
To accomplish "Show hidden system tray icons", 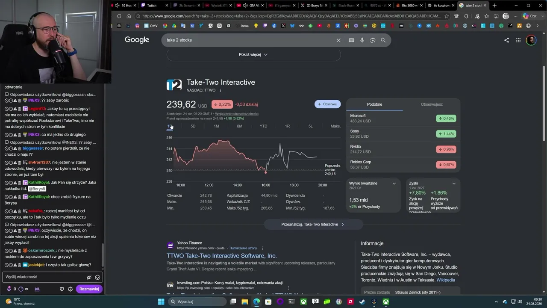I will [x=497, y=302].
